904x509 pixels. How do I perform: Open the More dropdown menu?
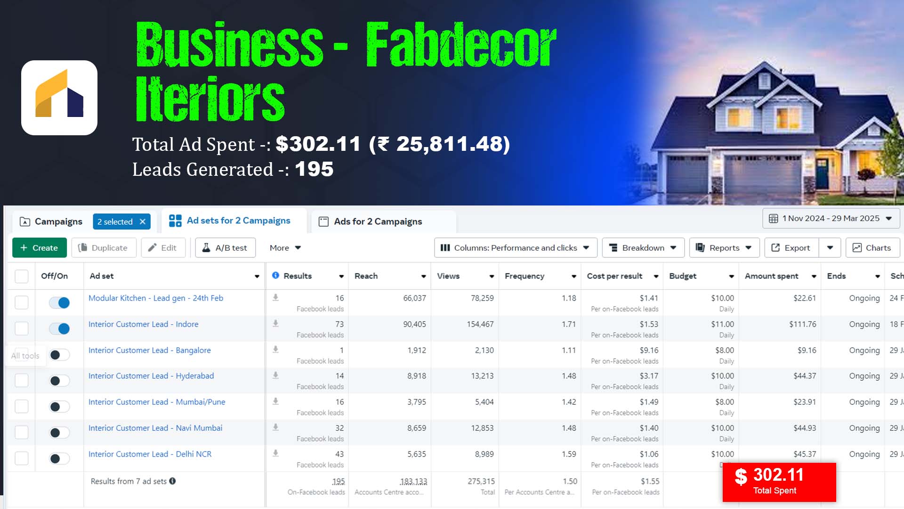[x=285, y=248]
